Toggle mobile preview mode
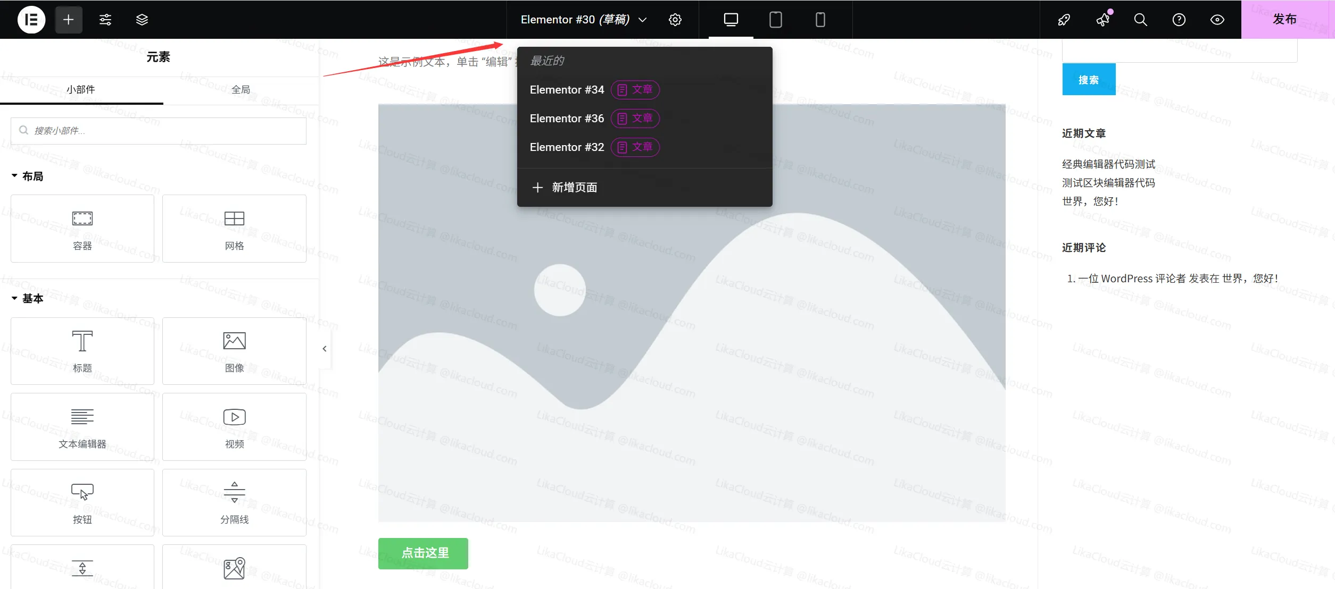The height and width of the screenshot is (589, 1335). [x=819, y=19]
